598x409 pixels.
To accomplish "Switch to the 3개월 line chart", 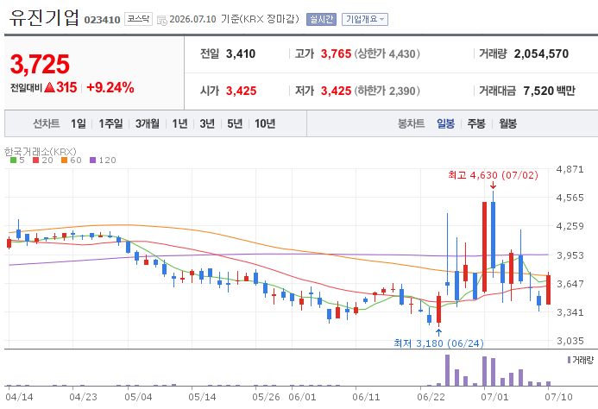I will [148, 123].
